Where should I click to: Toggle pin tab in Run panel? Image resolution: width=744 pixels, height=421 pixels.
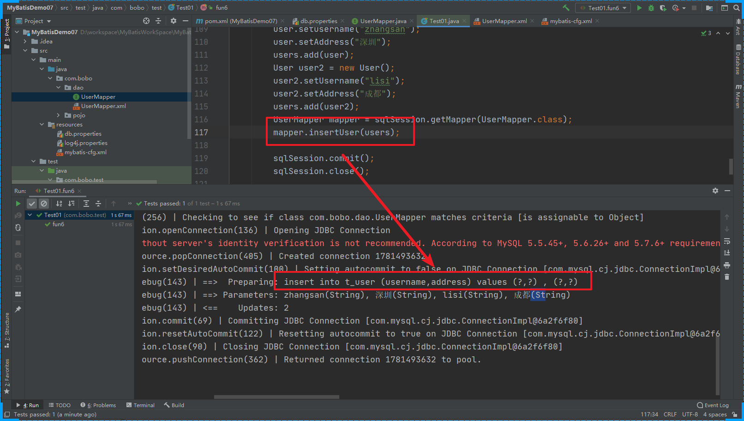(x=18, y=309)
